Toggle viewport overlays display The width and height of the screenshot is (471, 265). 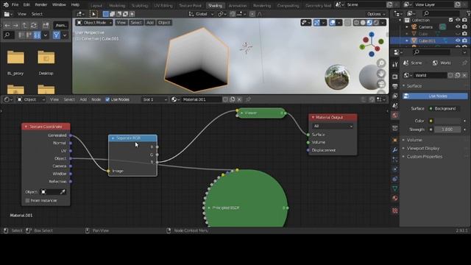point(332,23)
